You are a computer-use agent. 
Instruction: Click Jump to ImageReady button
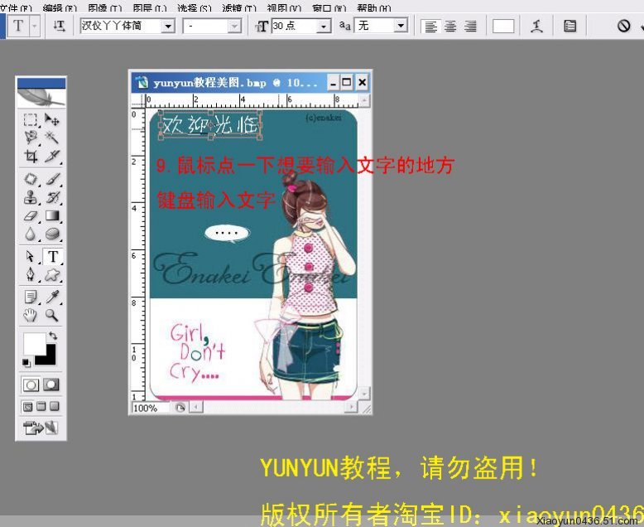click(41, 428)
